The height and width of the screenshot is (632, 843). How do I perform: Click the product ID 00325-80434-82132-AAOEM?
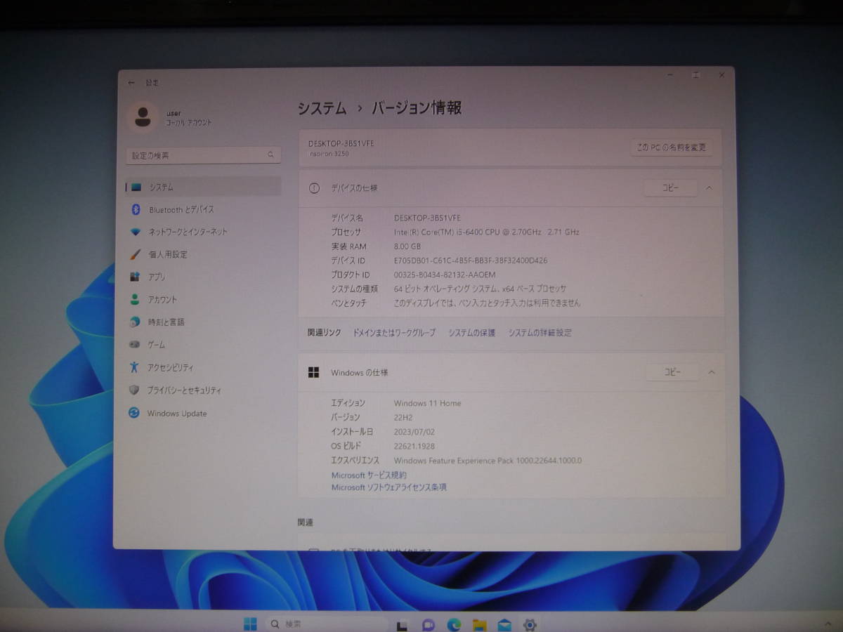445,275
